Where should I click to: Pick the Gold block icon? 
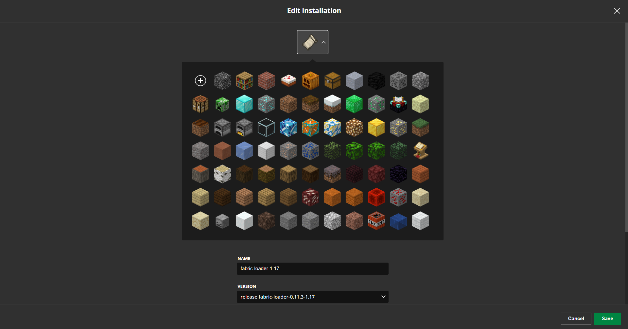376,128
